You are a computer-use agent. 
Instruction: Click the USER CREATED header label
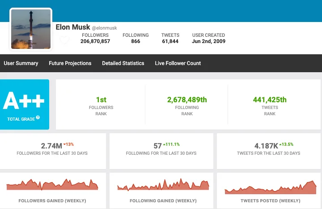tap(209, 35)
